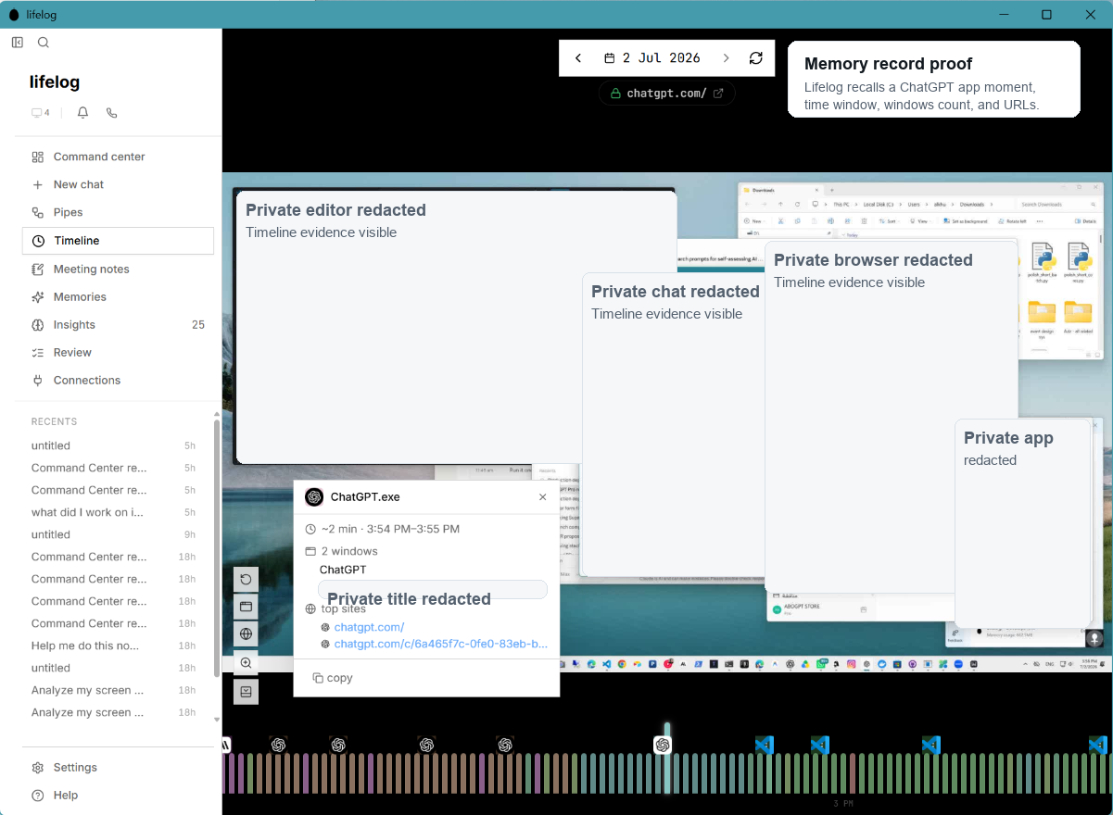Select the ChatGPT window title in popup

[343, 570]
